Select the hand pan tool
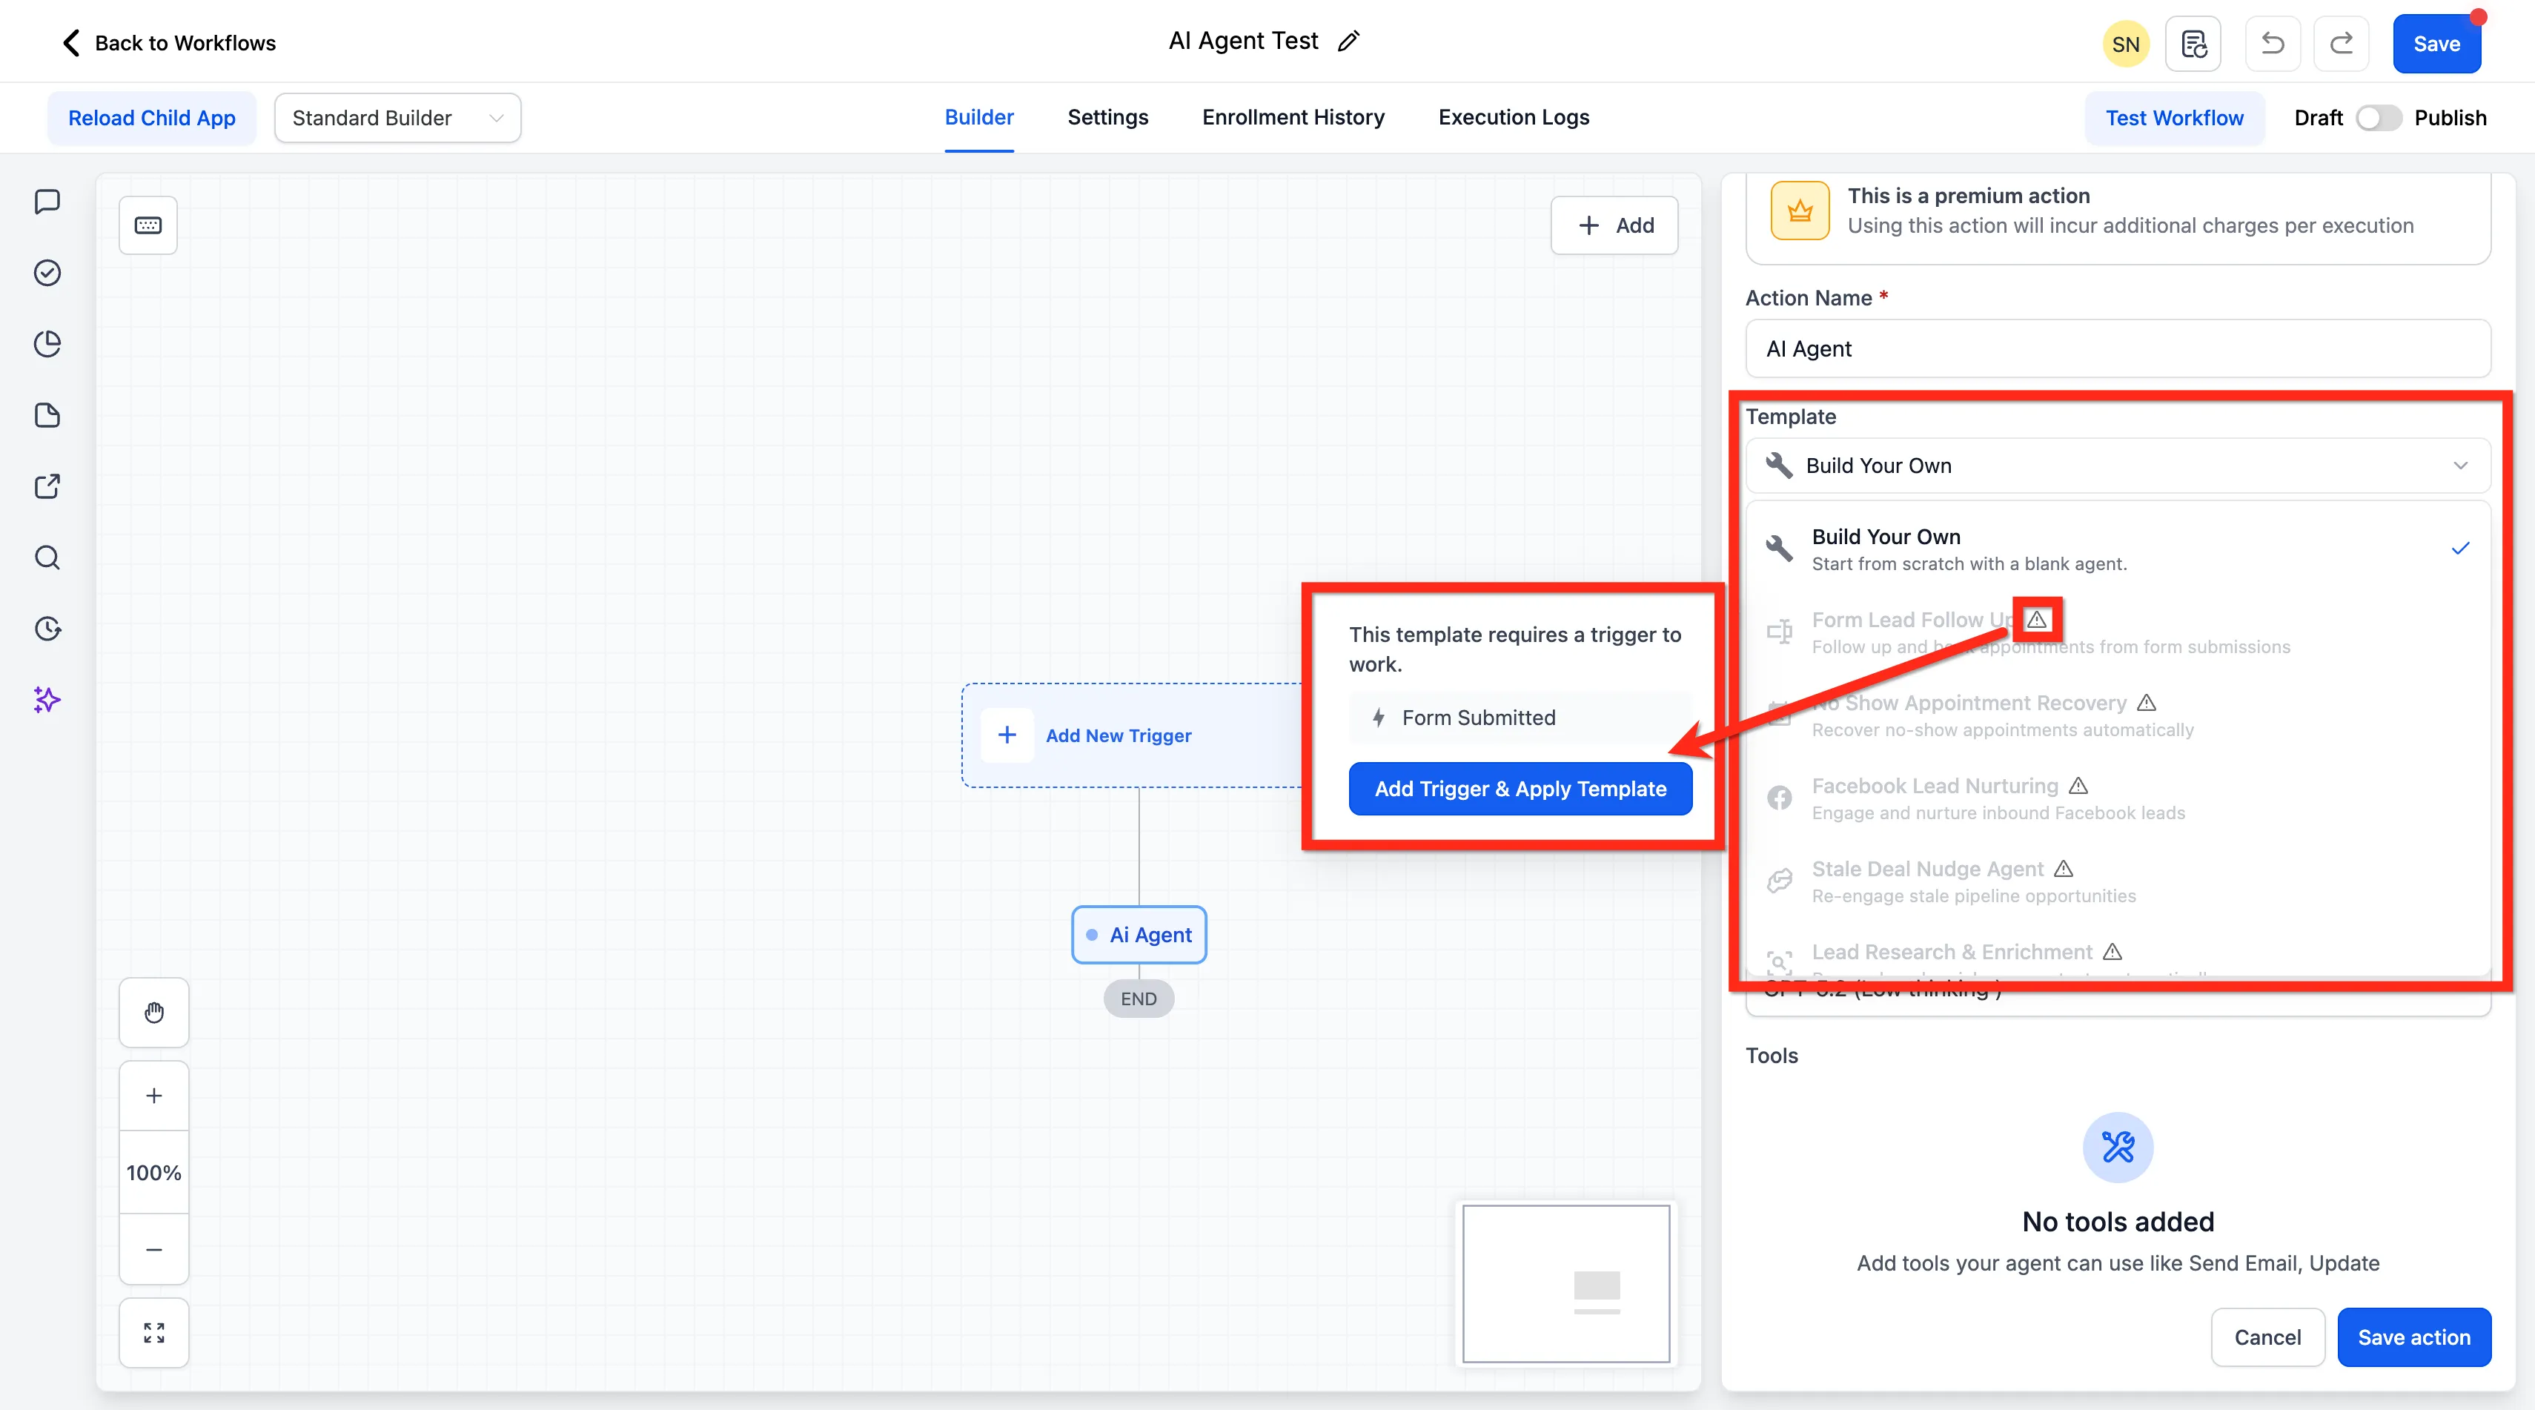Viewport: 2535px width, 1410px height. [154, 1013]
